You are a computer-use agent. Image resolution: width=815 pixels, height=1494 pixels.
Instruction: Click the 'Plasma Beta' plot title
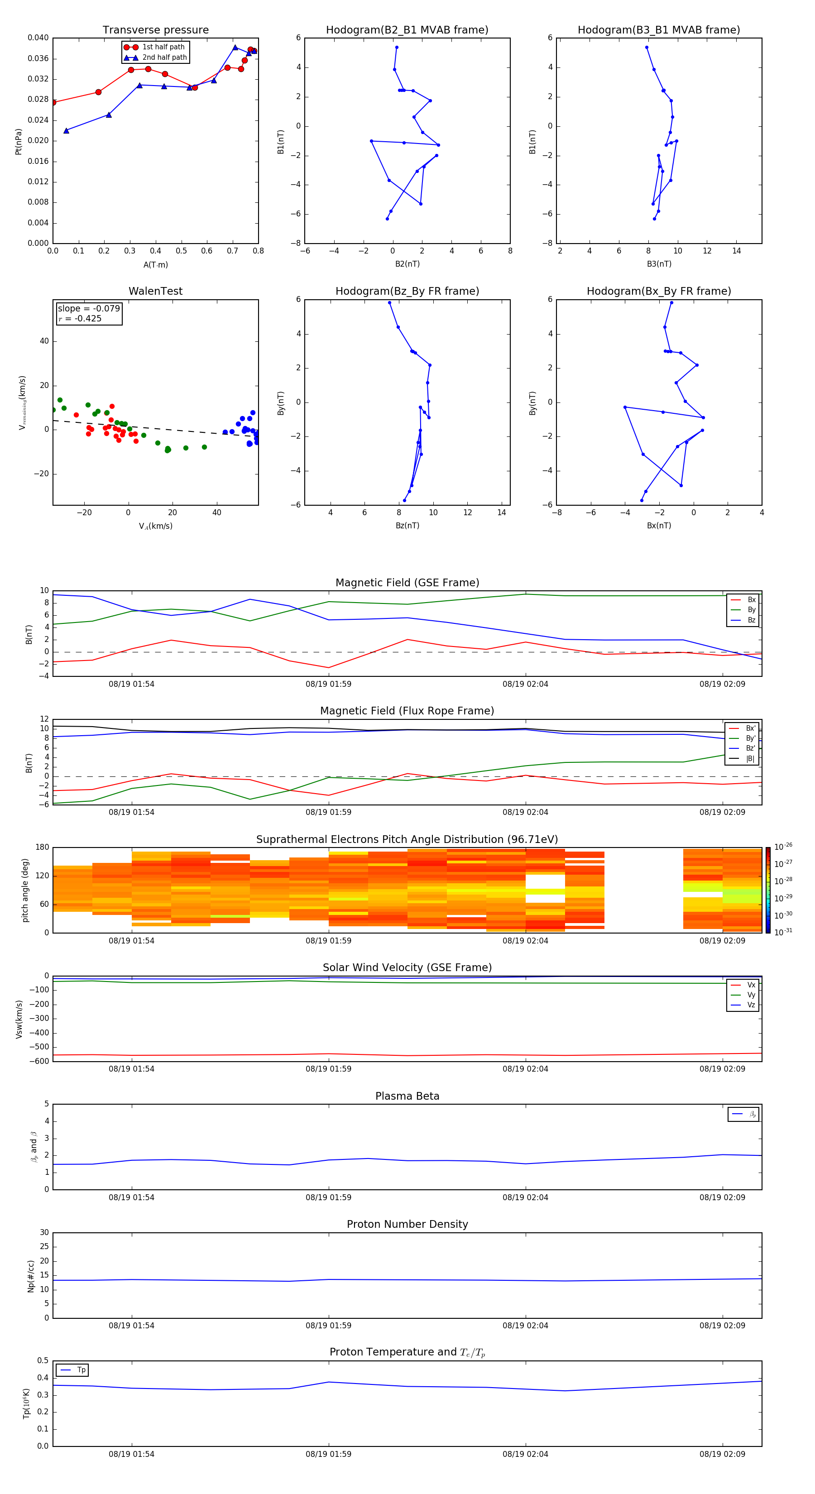click(407, 1097)
